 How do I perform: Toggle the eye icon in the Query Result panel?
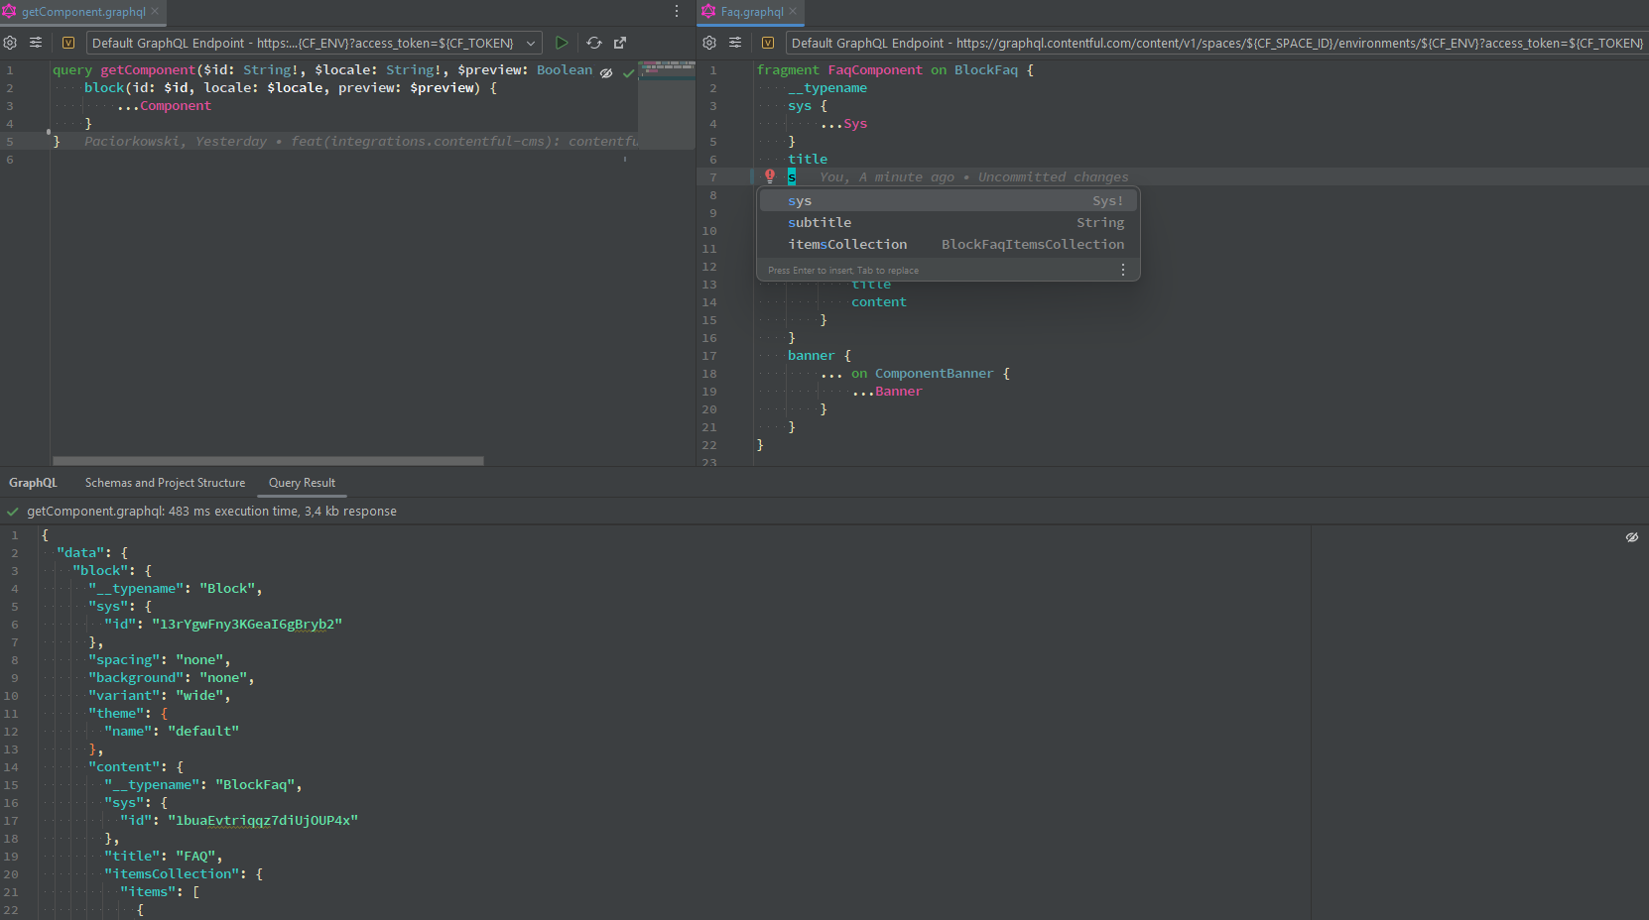point(1632,537)
